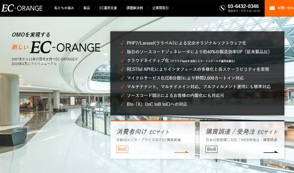Click checkmark beside Bto「X」 line
This screenshot has height=173, width=294.
pyautogui.click(x=122, y=104)
